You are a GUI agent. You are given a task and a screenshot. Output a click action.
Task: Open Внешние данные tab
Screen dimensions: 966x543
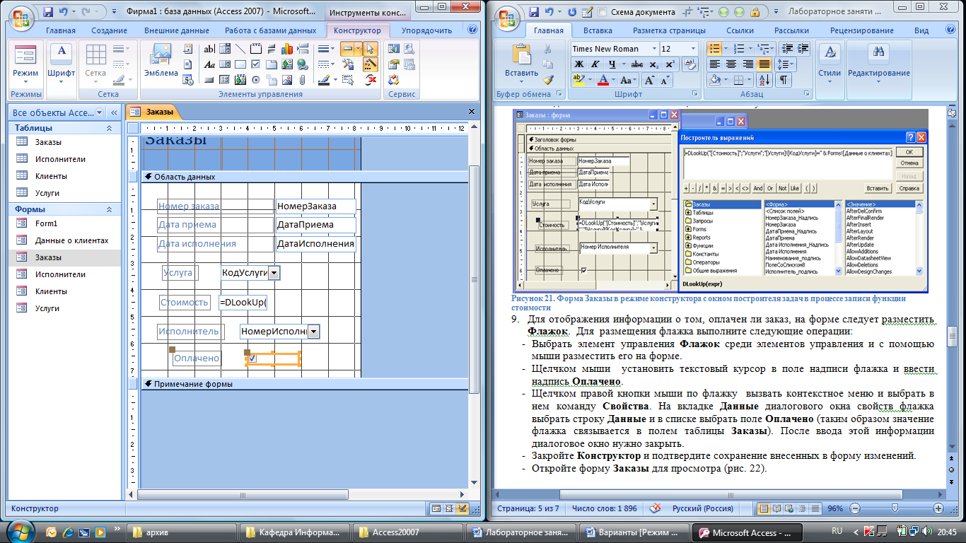(x=176, y=30)
